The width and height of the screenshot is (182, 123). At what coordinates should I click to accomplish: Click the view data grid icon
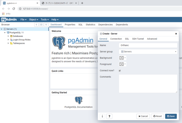point(41,25)
